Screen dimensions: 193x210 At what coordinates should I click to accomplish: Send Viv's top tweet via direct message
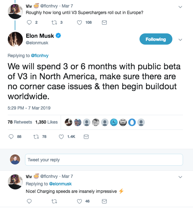click(x=104, y=22)
